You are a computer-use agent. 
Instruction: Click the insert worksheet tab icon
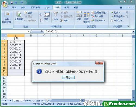pos(47,100)
